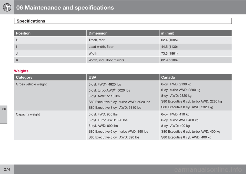Select '8-cyl. AWD: 400 kg' entry
The width and height of the screenshot is (246, 174).
175,126
